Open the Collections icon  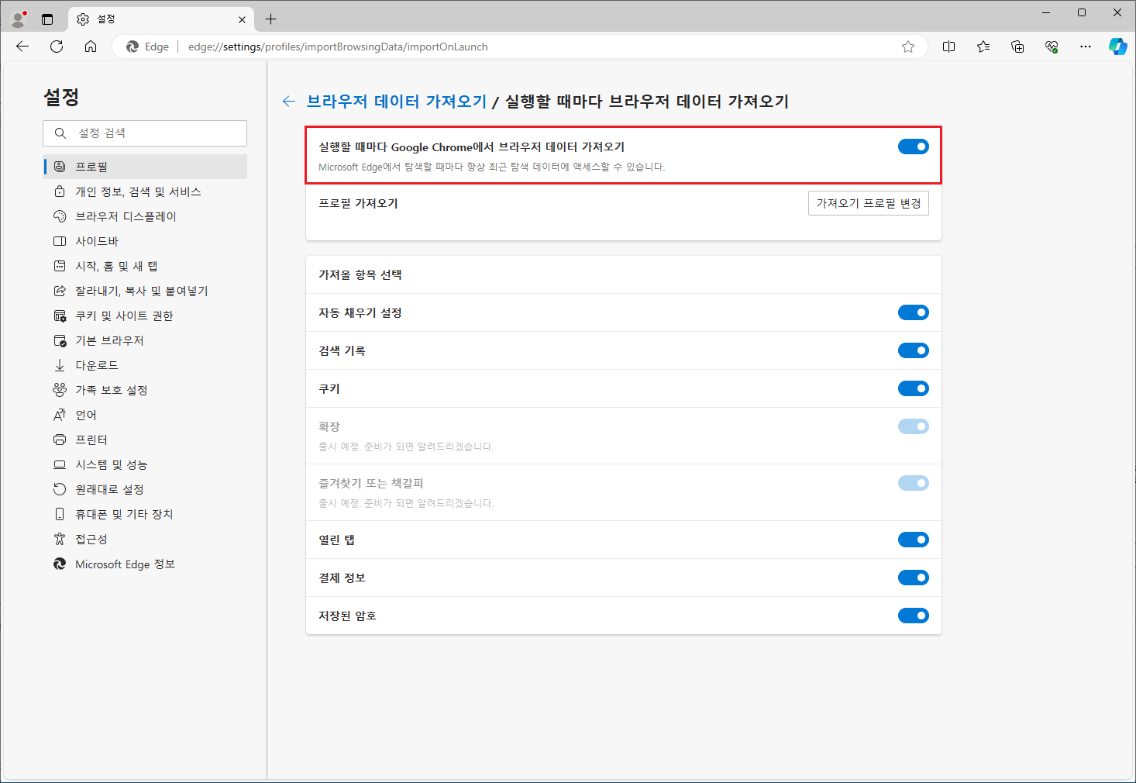[x=1017, y=47]
